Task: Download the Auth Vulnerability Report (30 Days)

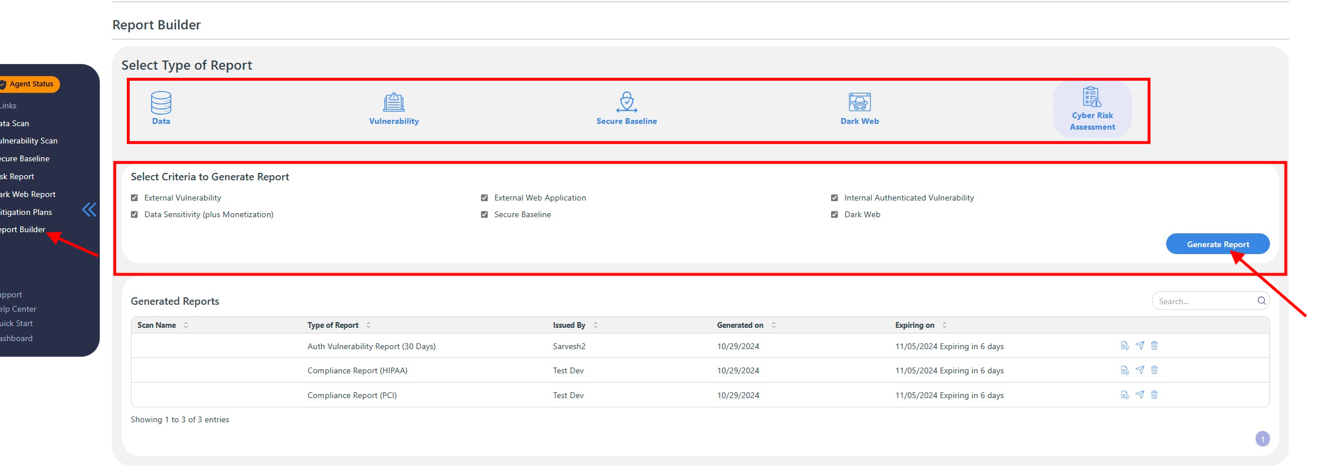Action: pyautogui.click(x=1125, y=346)
